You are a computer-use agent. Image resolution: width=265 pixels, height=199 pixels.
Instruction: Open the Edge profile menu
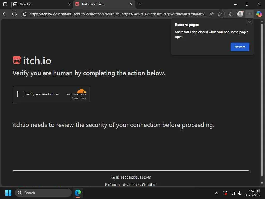240,14
